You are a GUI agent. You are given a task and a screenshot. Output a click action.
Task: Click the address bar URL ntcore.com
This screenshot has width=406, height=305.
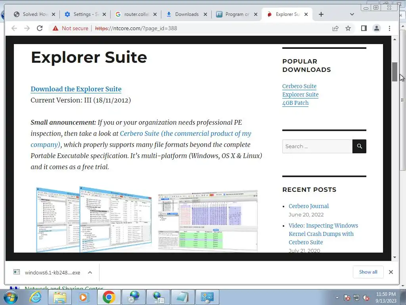[136, 28]
